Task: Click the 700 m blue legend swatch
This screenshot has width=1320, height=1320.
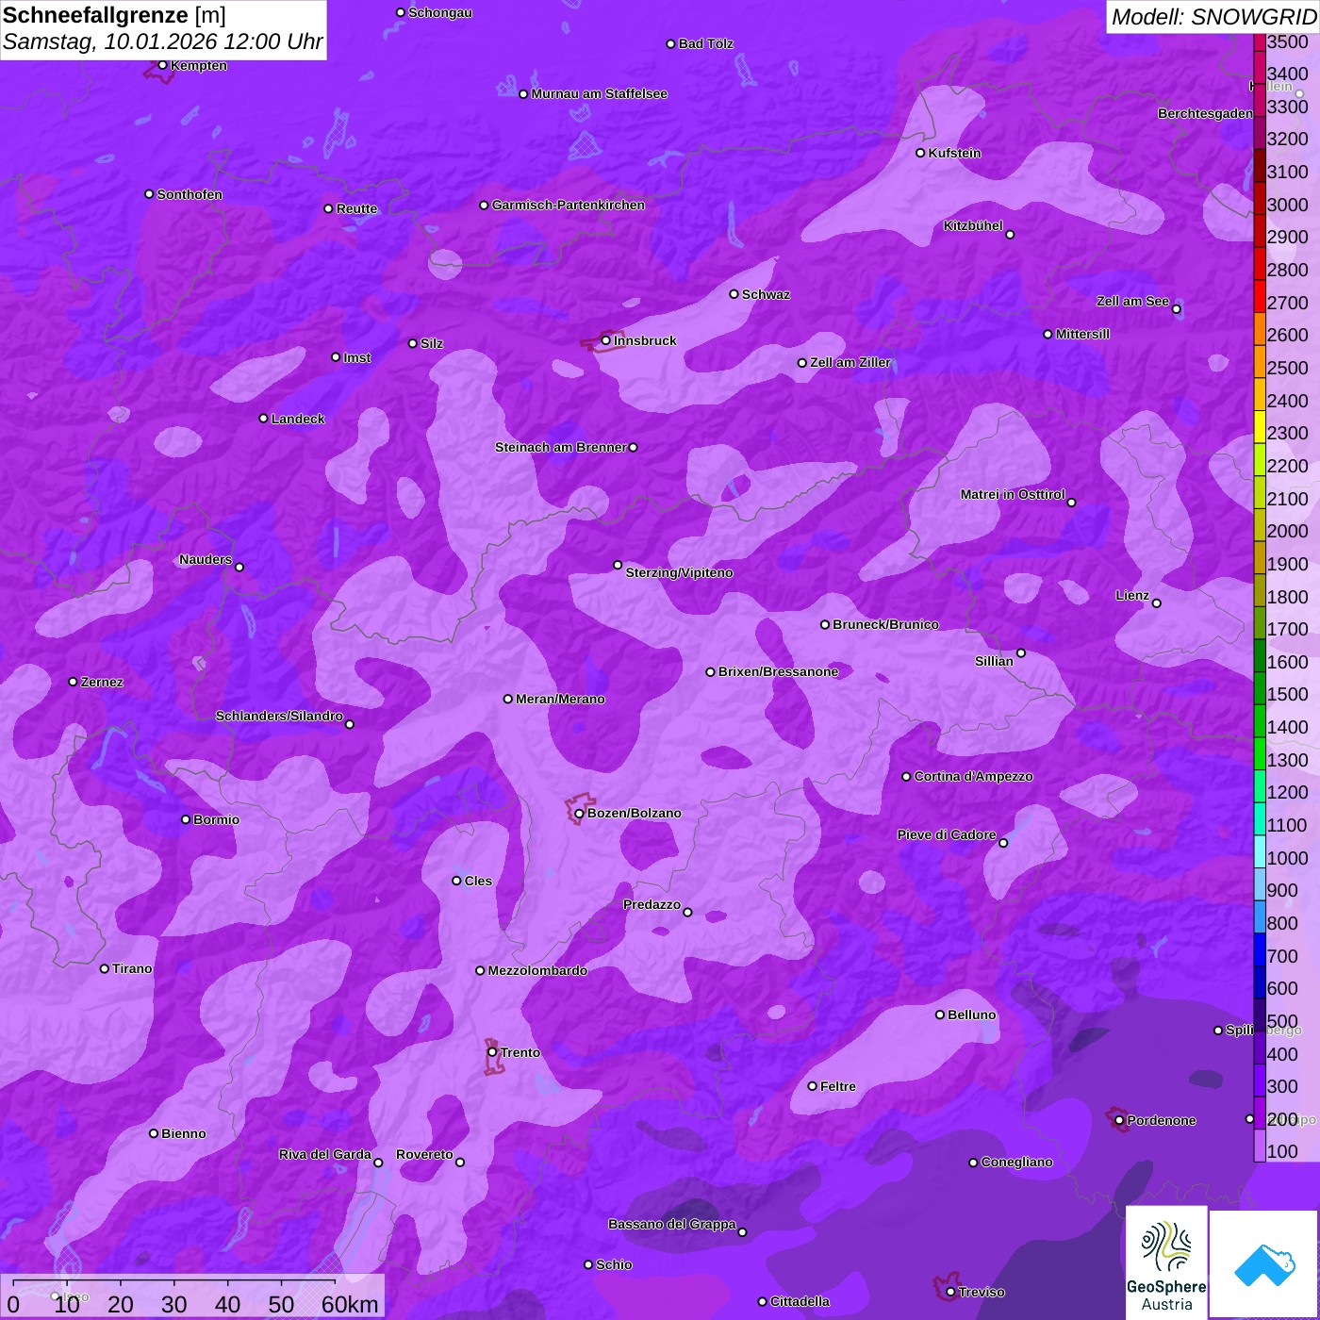Action: pyautogui.click(x=1259, y=949)
